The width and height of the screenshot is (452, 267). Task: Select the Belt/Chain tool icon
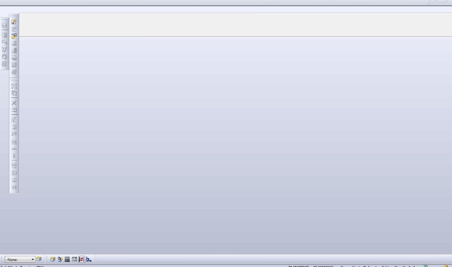[x=14, y=72]
